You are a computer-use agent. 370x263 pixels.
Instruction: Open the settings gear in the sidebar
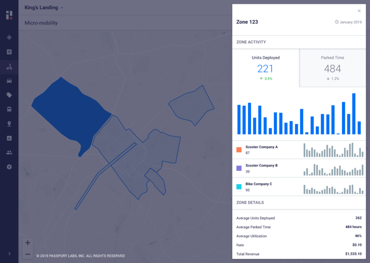tap(9, 166)
